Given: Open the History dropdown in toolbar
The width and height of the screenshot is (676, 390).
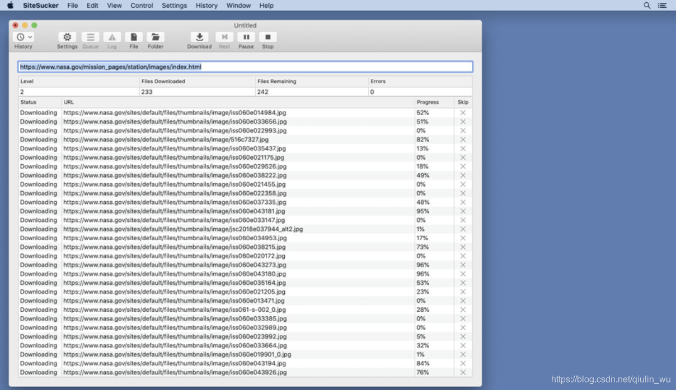Looking at the screenshot, I should tap(24, 37).
